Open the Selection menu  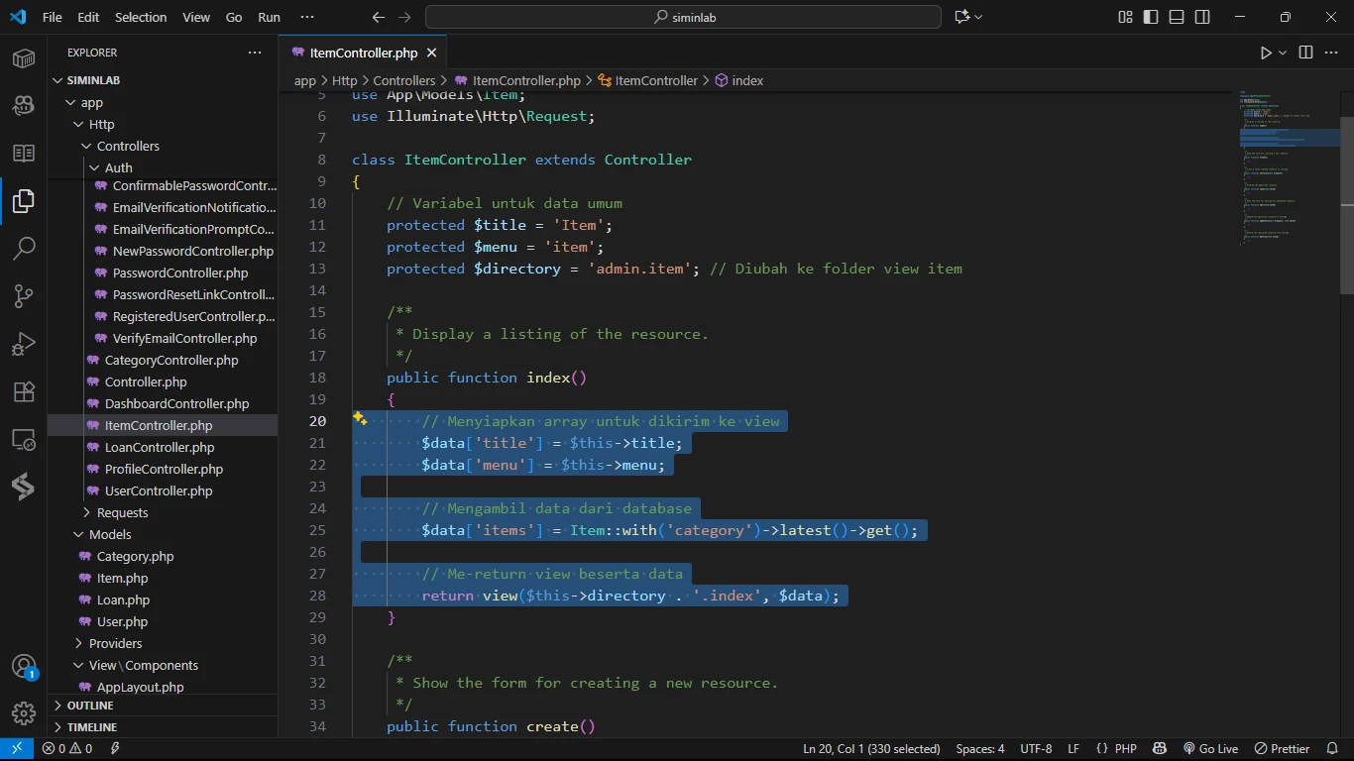coord(141,17)
